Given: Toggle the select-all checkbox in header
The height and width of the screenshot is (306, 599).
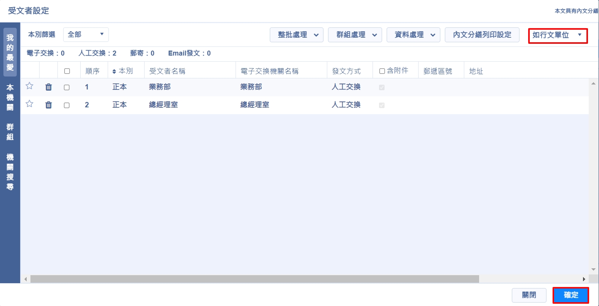Looking at the screenshot, I should pos(67,71).
